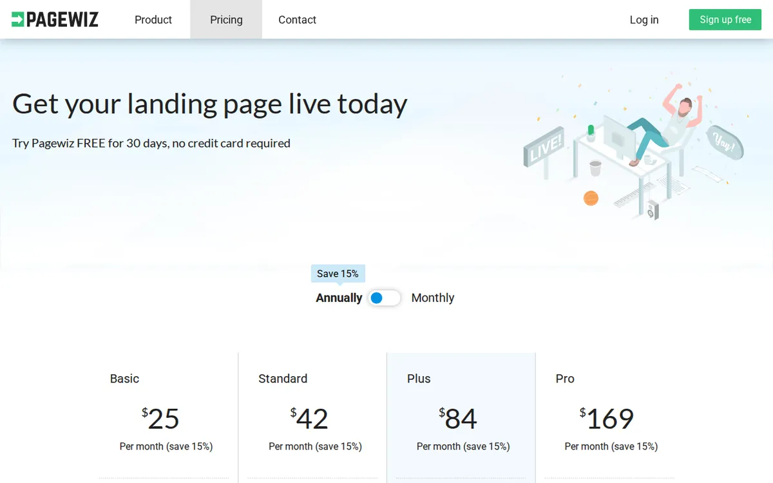
Task: Click the $169 Pro price
Action: [x=607, y=419]
